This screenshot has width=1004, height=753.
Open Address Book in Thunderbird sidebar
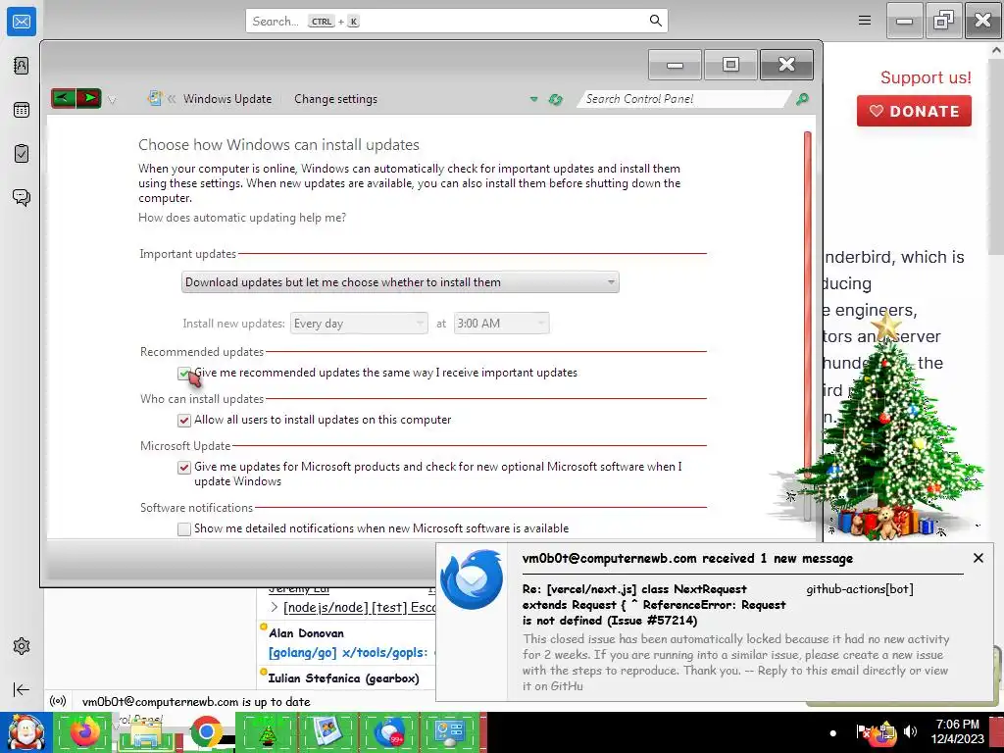[x=22, y=66]
